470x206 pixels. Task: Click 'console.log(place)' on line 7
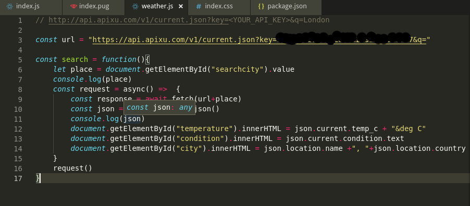click(92, 80)
